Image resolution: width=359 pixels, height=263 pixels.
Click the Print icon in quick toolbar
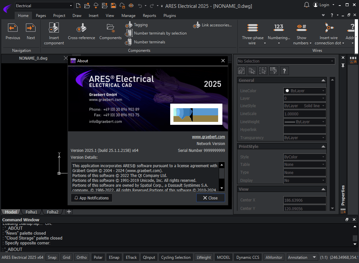click(x=131, y=6)
